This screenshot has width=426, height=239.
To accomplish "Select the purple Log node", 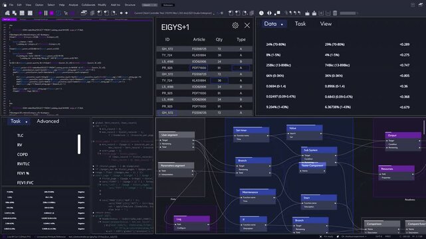I will click(x=191, y=223).
